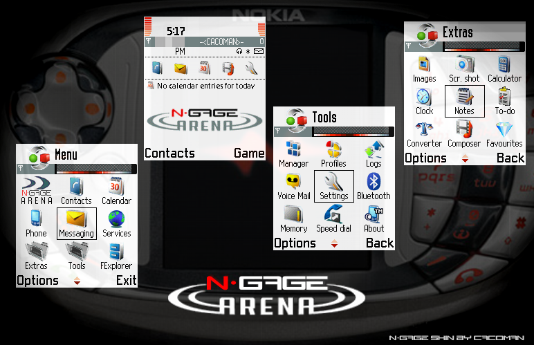Open Favourites diamond icon in Extras
The height and width of the screenshot is (345, 534).
504,134
